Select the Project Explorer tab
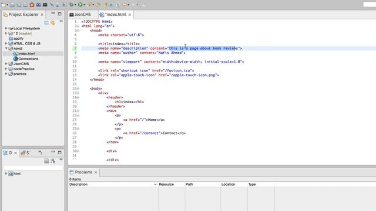 pos(23,15)
